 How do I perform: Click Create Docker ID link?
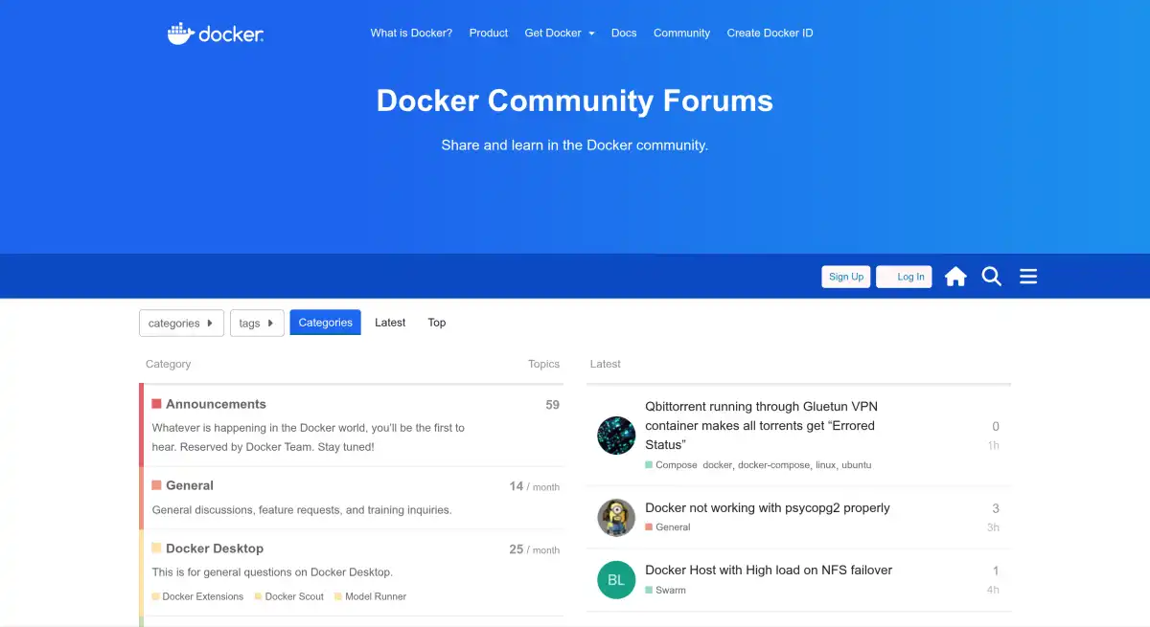(x=770, y=33)
